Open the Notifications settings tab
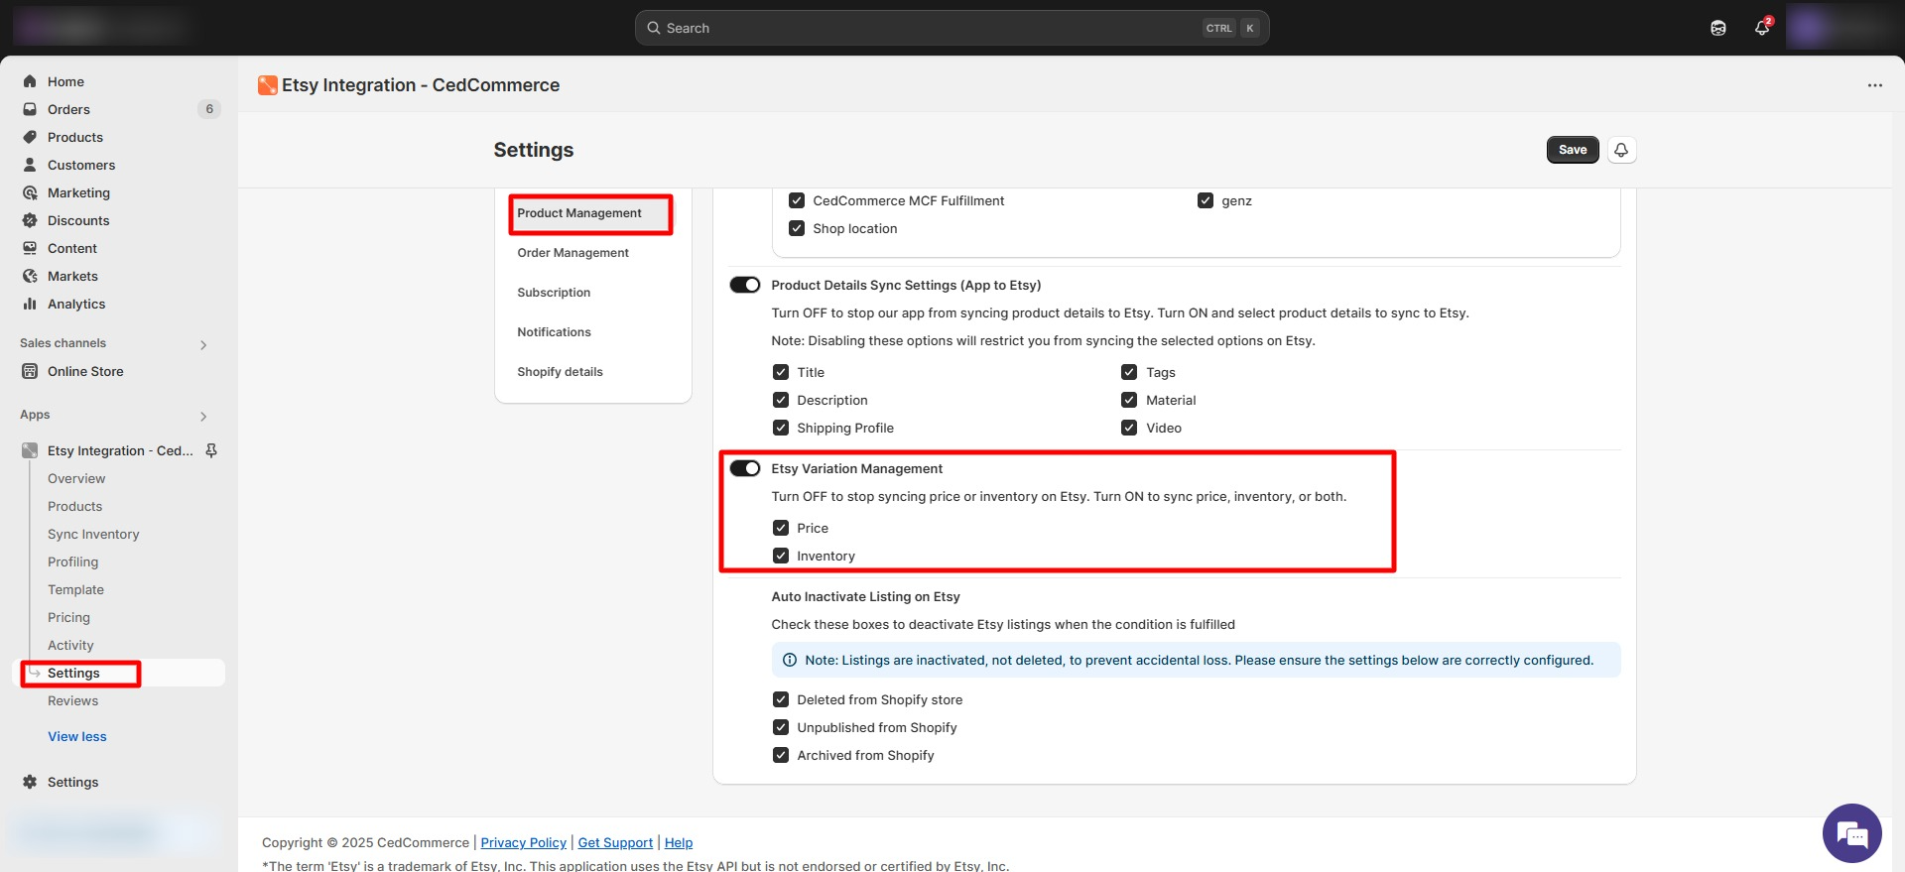The height and width of the screenshot is (872, 1905). coord(554,332)
